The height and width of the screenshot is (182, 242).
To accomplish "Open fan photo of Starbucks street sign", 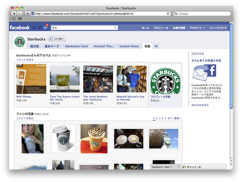I will [164, 139].
